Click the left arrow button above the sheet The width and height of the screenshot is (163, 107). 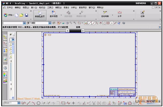[x=67, y=31]
